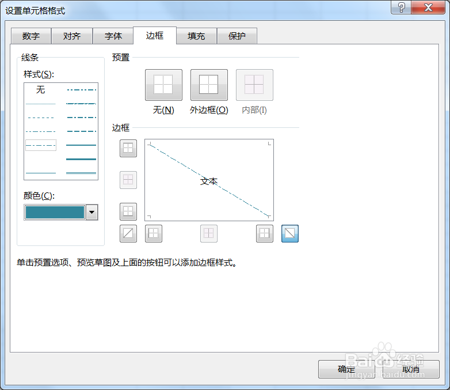The width and height of the screenshot is (450, 390).
Task: Pick the thin dash-dot-dot line style
Action: pos(40,131)
